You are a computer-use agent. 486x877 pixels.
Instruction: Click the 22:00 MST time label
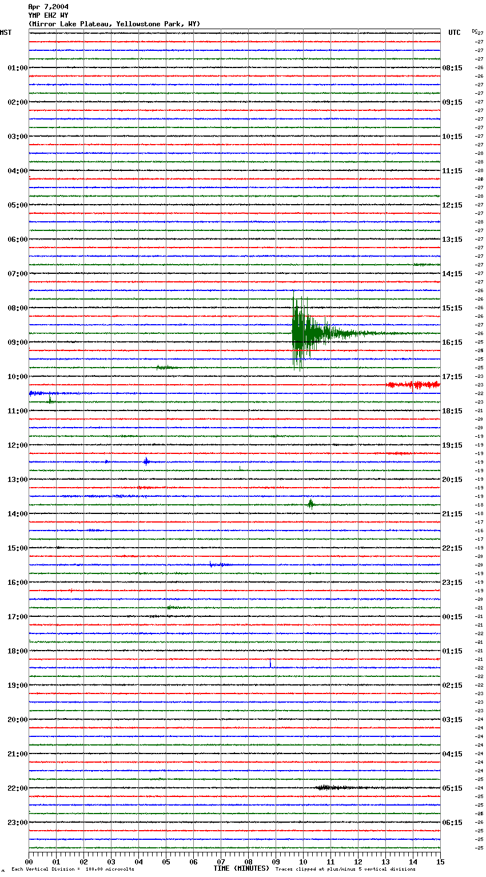tap(18, 788)
